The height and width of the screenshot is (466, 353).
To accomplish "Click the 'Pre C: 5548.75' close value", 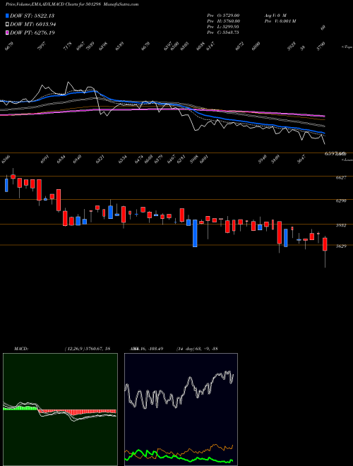I will 223,32.
